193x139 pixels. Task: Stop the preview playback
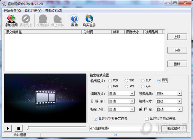tap(19, 128)
